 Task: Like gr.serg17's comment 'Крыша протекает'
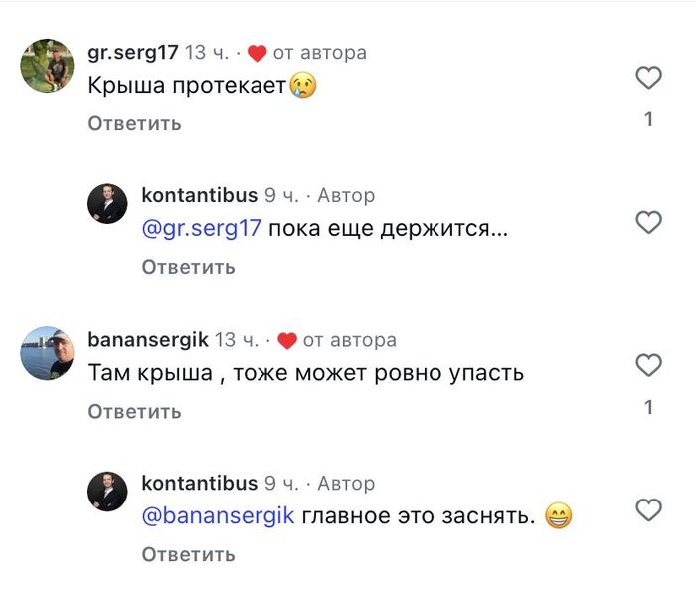[x=648, y=78]
